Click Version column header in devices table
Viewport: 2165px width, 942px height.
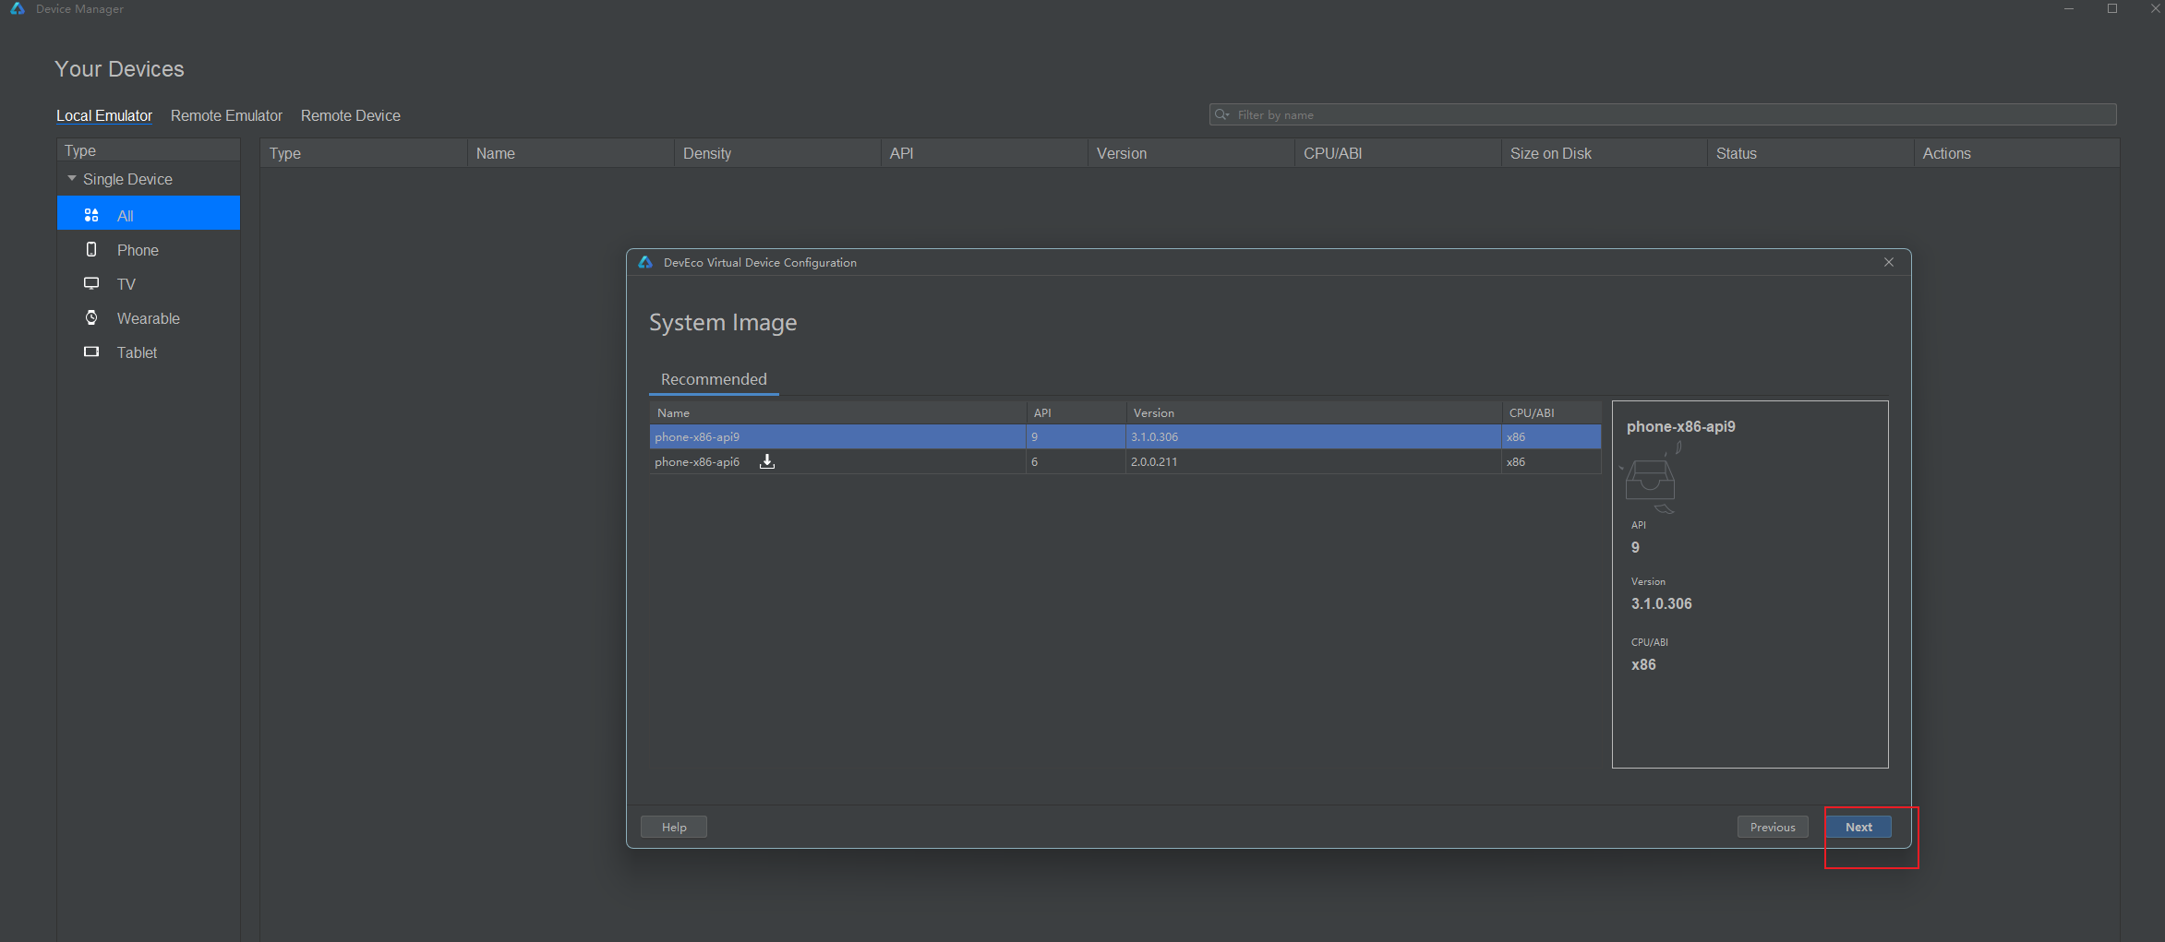[x=1190, y=153]
